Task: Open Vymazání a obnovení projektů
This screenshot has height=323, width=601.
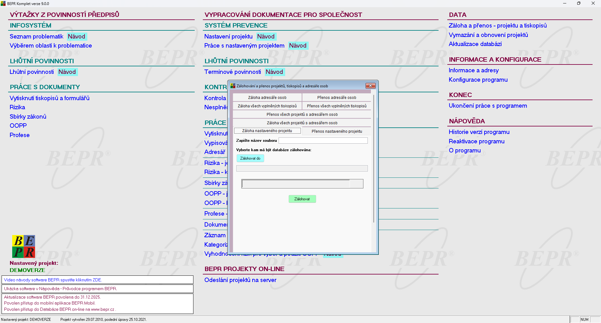Action: pyautogui.click(x=488, y=35)
